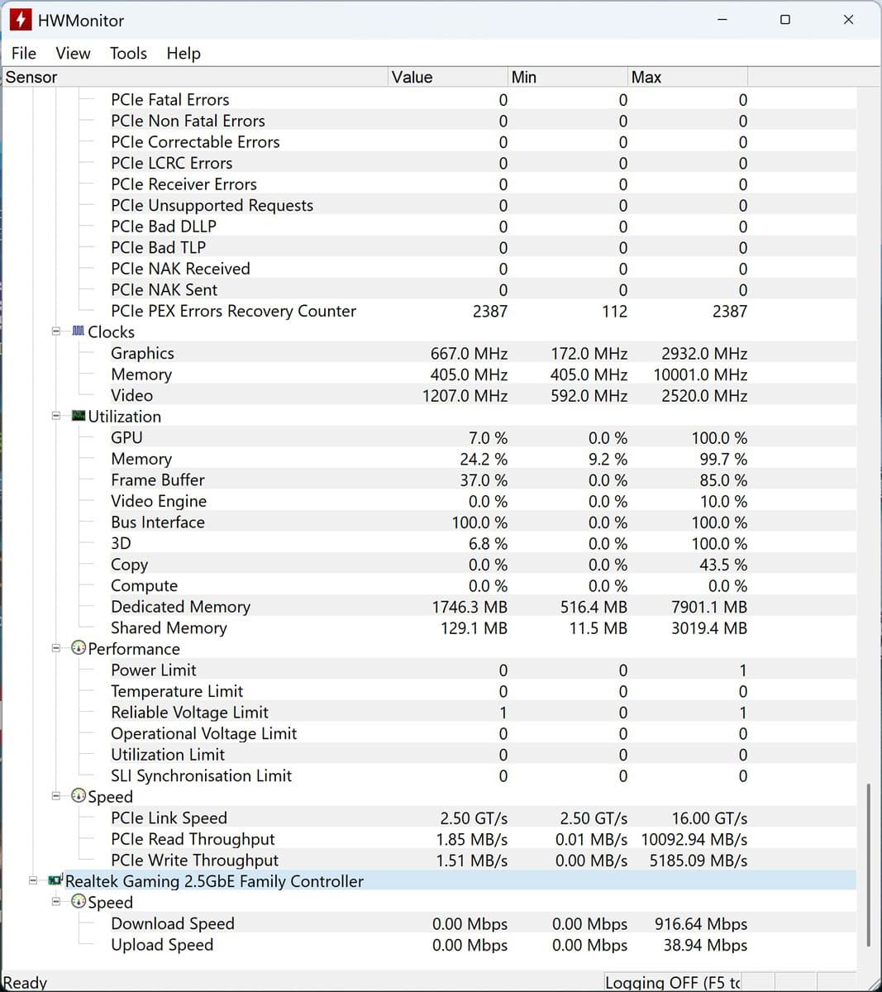Viewport: 882px width, 992px height.
Task: Open the View menu
Action: tap(73, 53)
